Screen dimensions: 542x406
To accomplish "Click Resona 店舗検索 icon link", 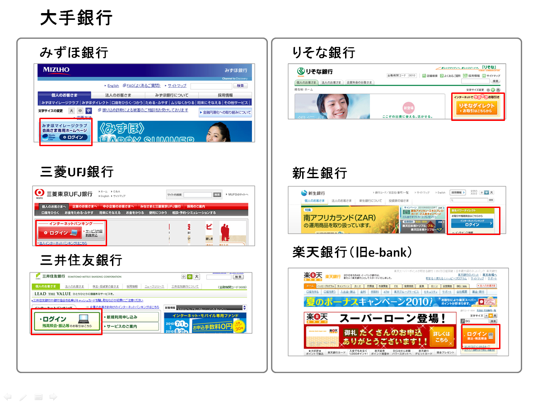I will point(430,76).
